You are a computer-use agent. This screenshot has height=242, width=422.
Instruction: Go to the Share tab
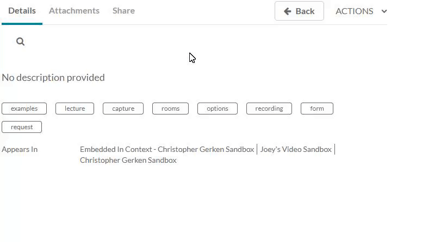(123, 11)
